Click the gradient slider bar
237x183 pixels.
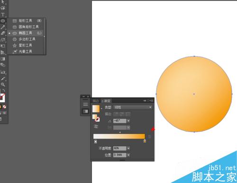119,136
